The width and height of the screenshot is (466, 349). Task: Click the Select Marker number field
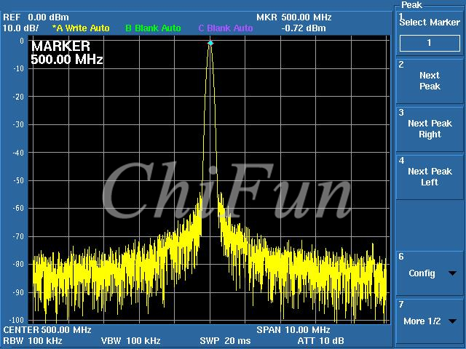click(430, 43)
